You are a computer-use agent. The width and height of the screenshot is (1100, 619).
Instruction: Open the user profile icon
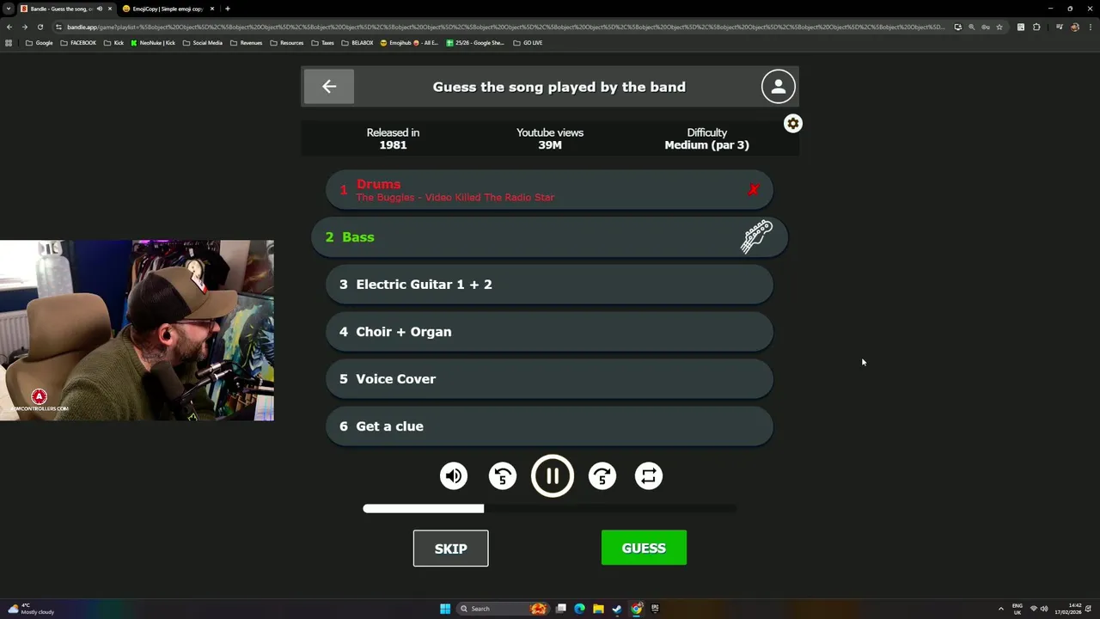point(778,86)
